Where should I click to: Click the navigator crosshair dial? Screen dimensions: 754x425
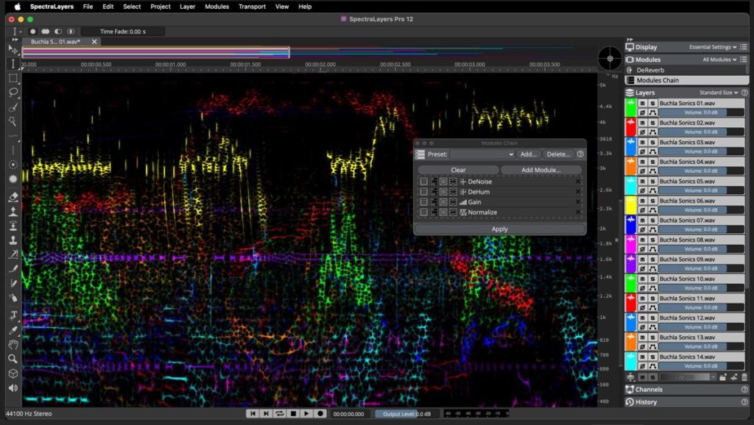click(x=610, y=59)
